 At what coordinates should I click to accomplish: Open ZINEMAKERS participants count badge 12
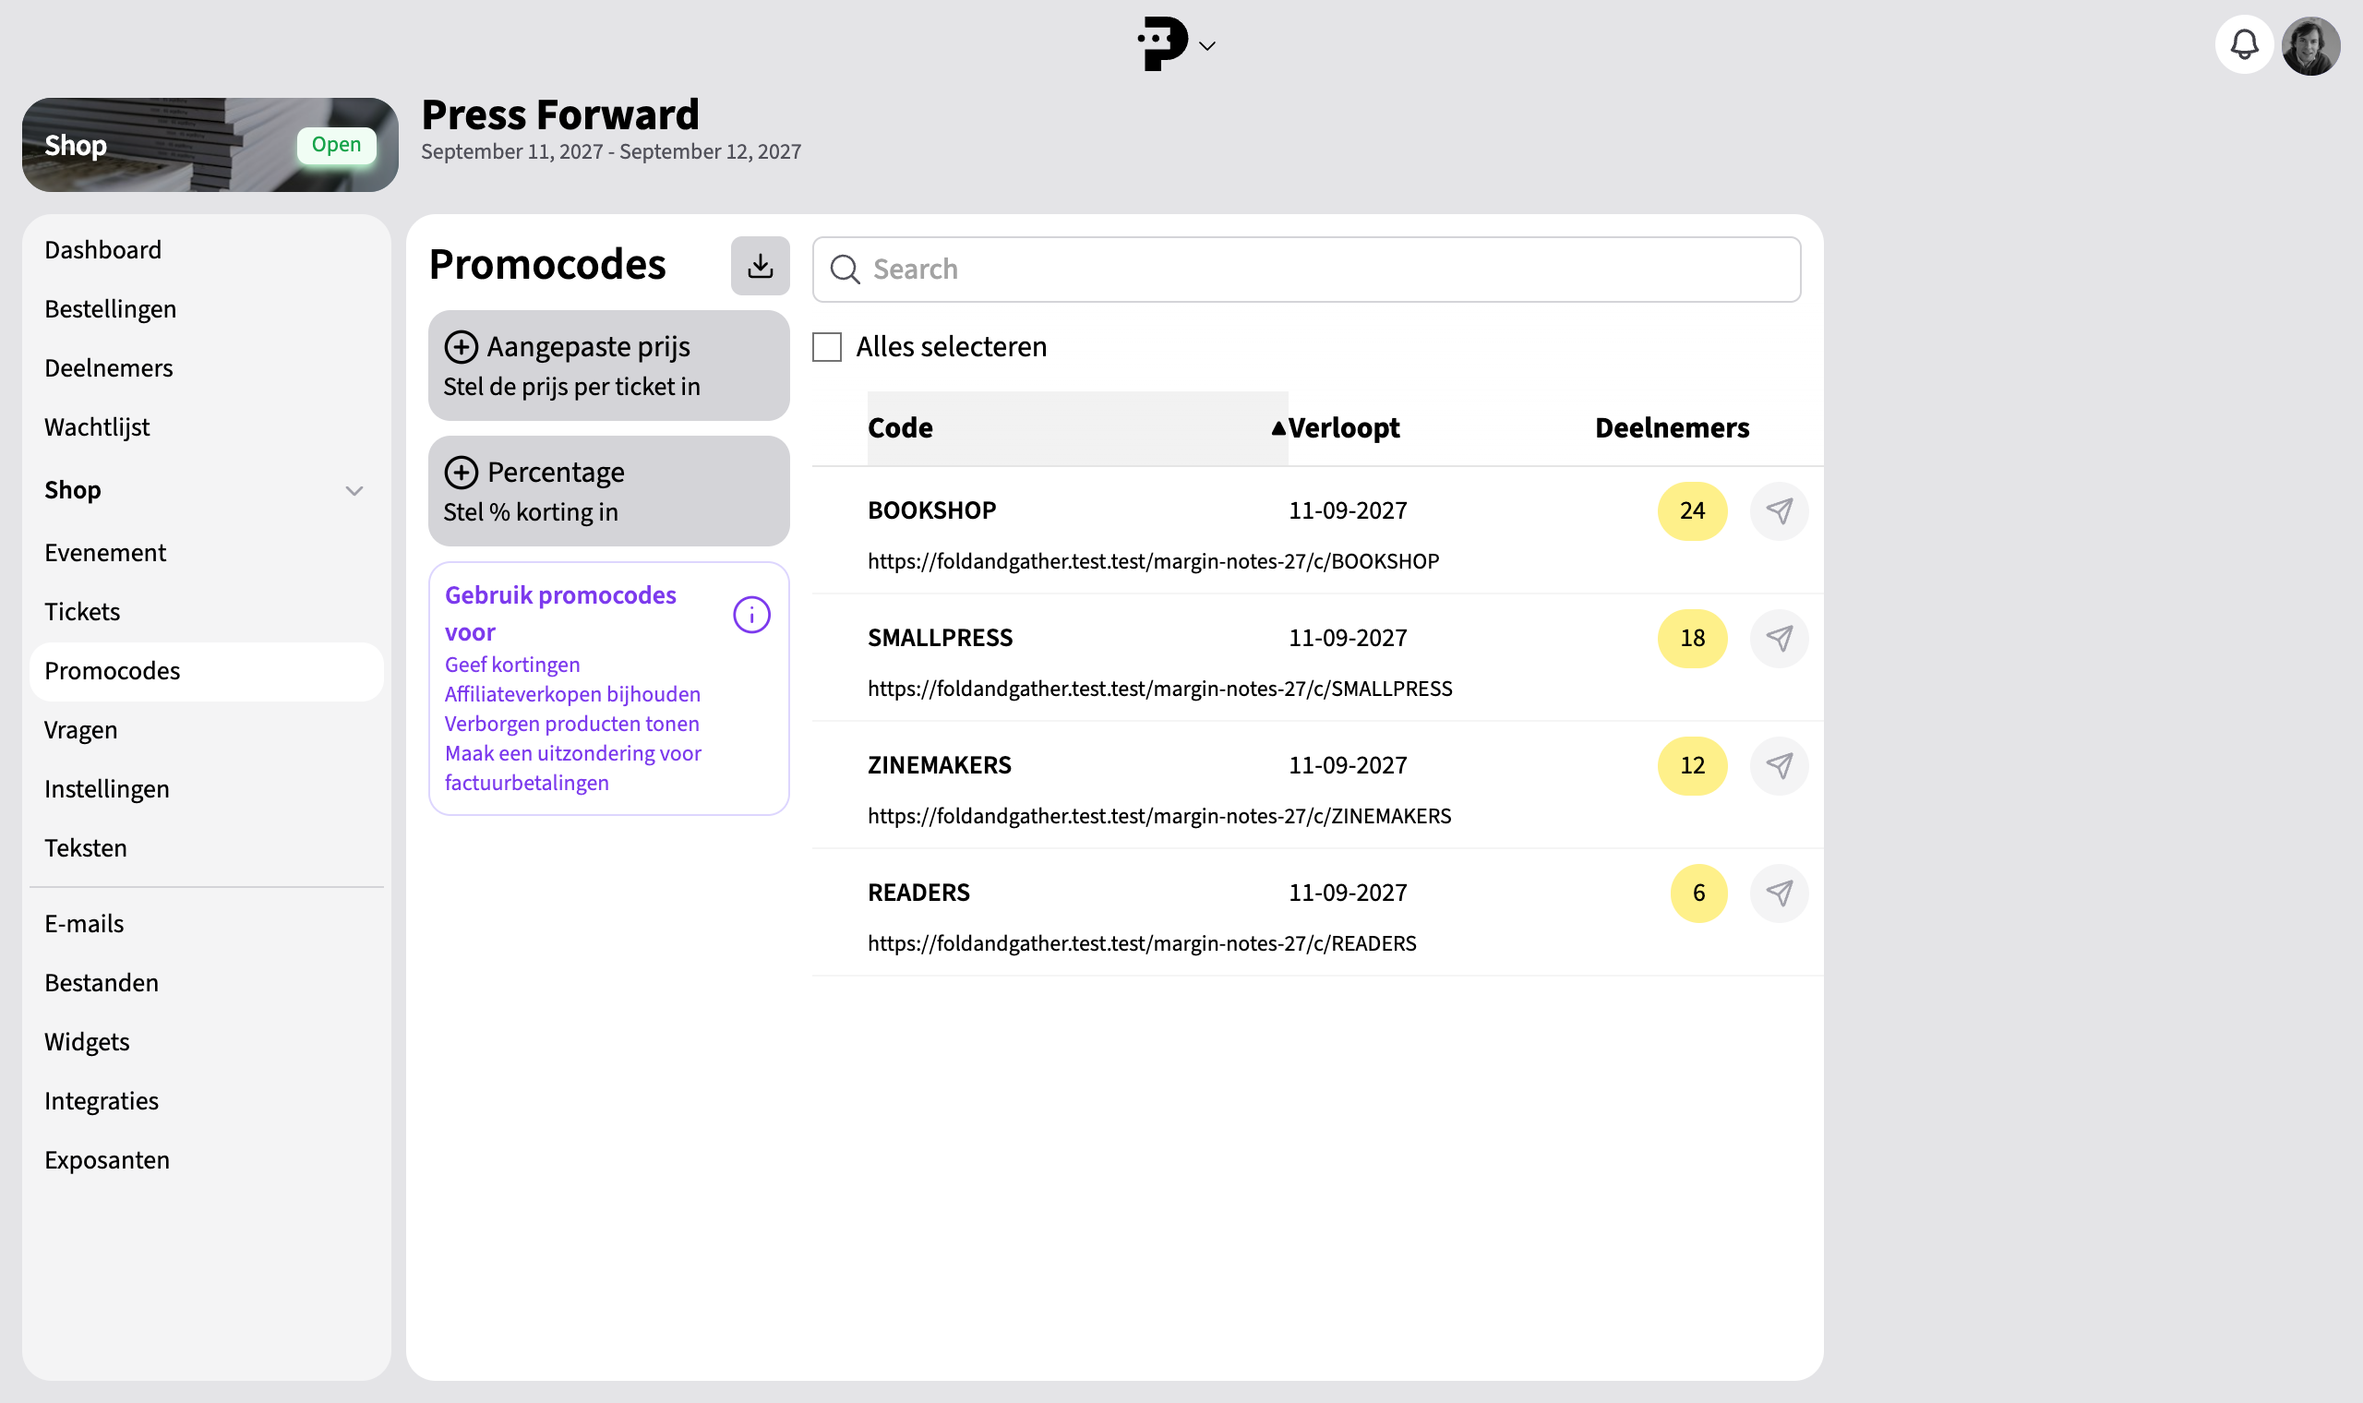1692,766
